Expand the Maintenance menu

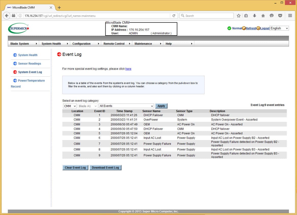148,44
